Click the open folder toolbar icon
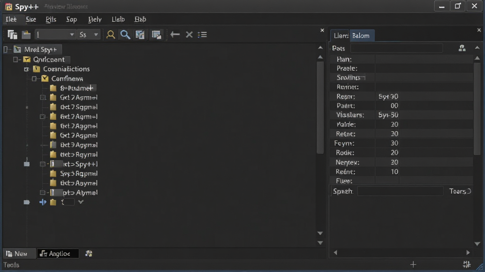Viewport: 485px width, 272px height. 27,34
